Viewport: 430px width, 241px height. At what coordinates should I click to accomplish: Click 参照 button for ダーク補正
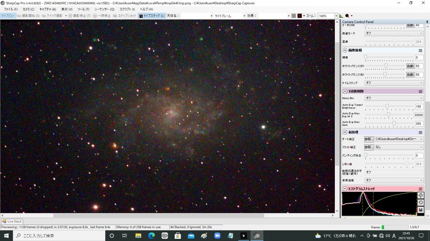pos(368,139)
